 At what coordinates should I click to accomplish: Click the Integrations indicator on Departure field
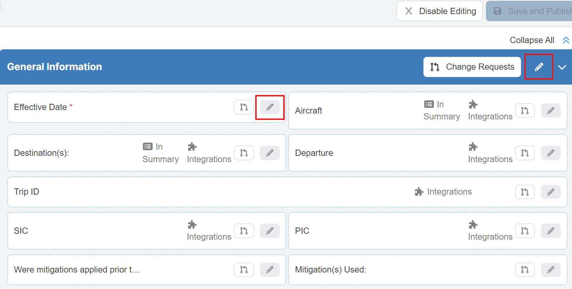pyautogui.click(x=490, y=153)
